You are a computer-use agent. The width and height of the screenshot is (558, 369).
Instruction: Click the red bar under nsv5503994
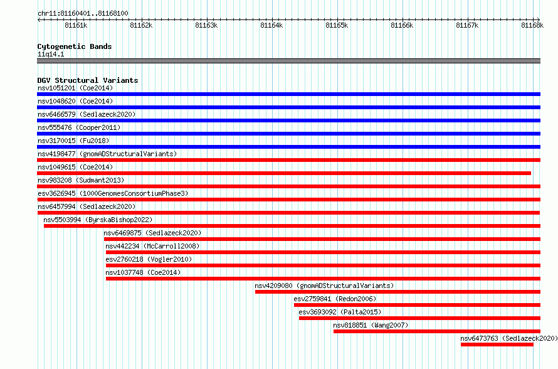pos(292,226)
